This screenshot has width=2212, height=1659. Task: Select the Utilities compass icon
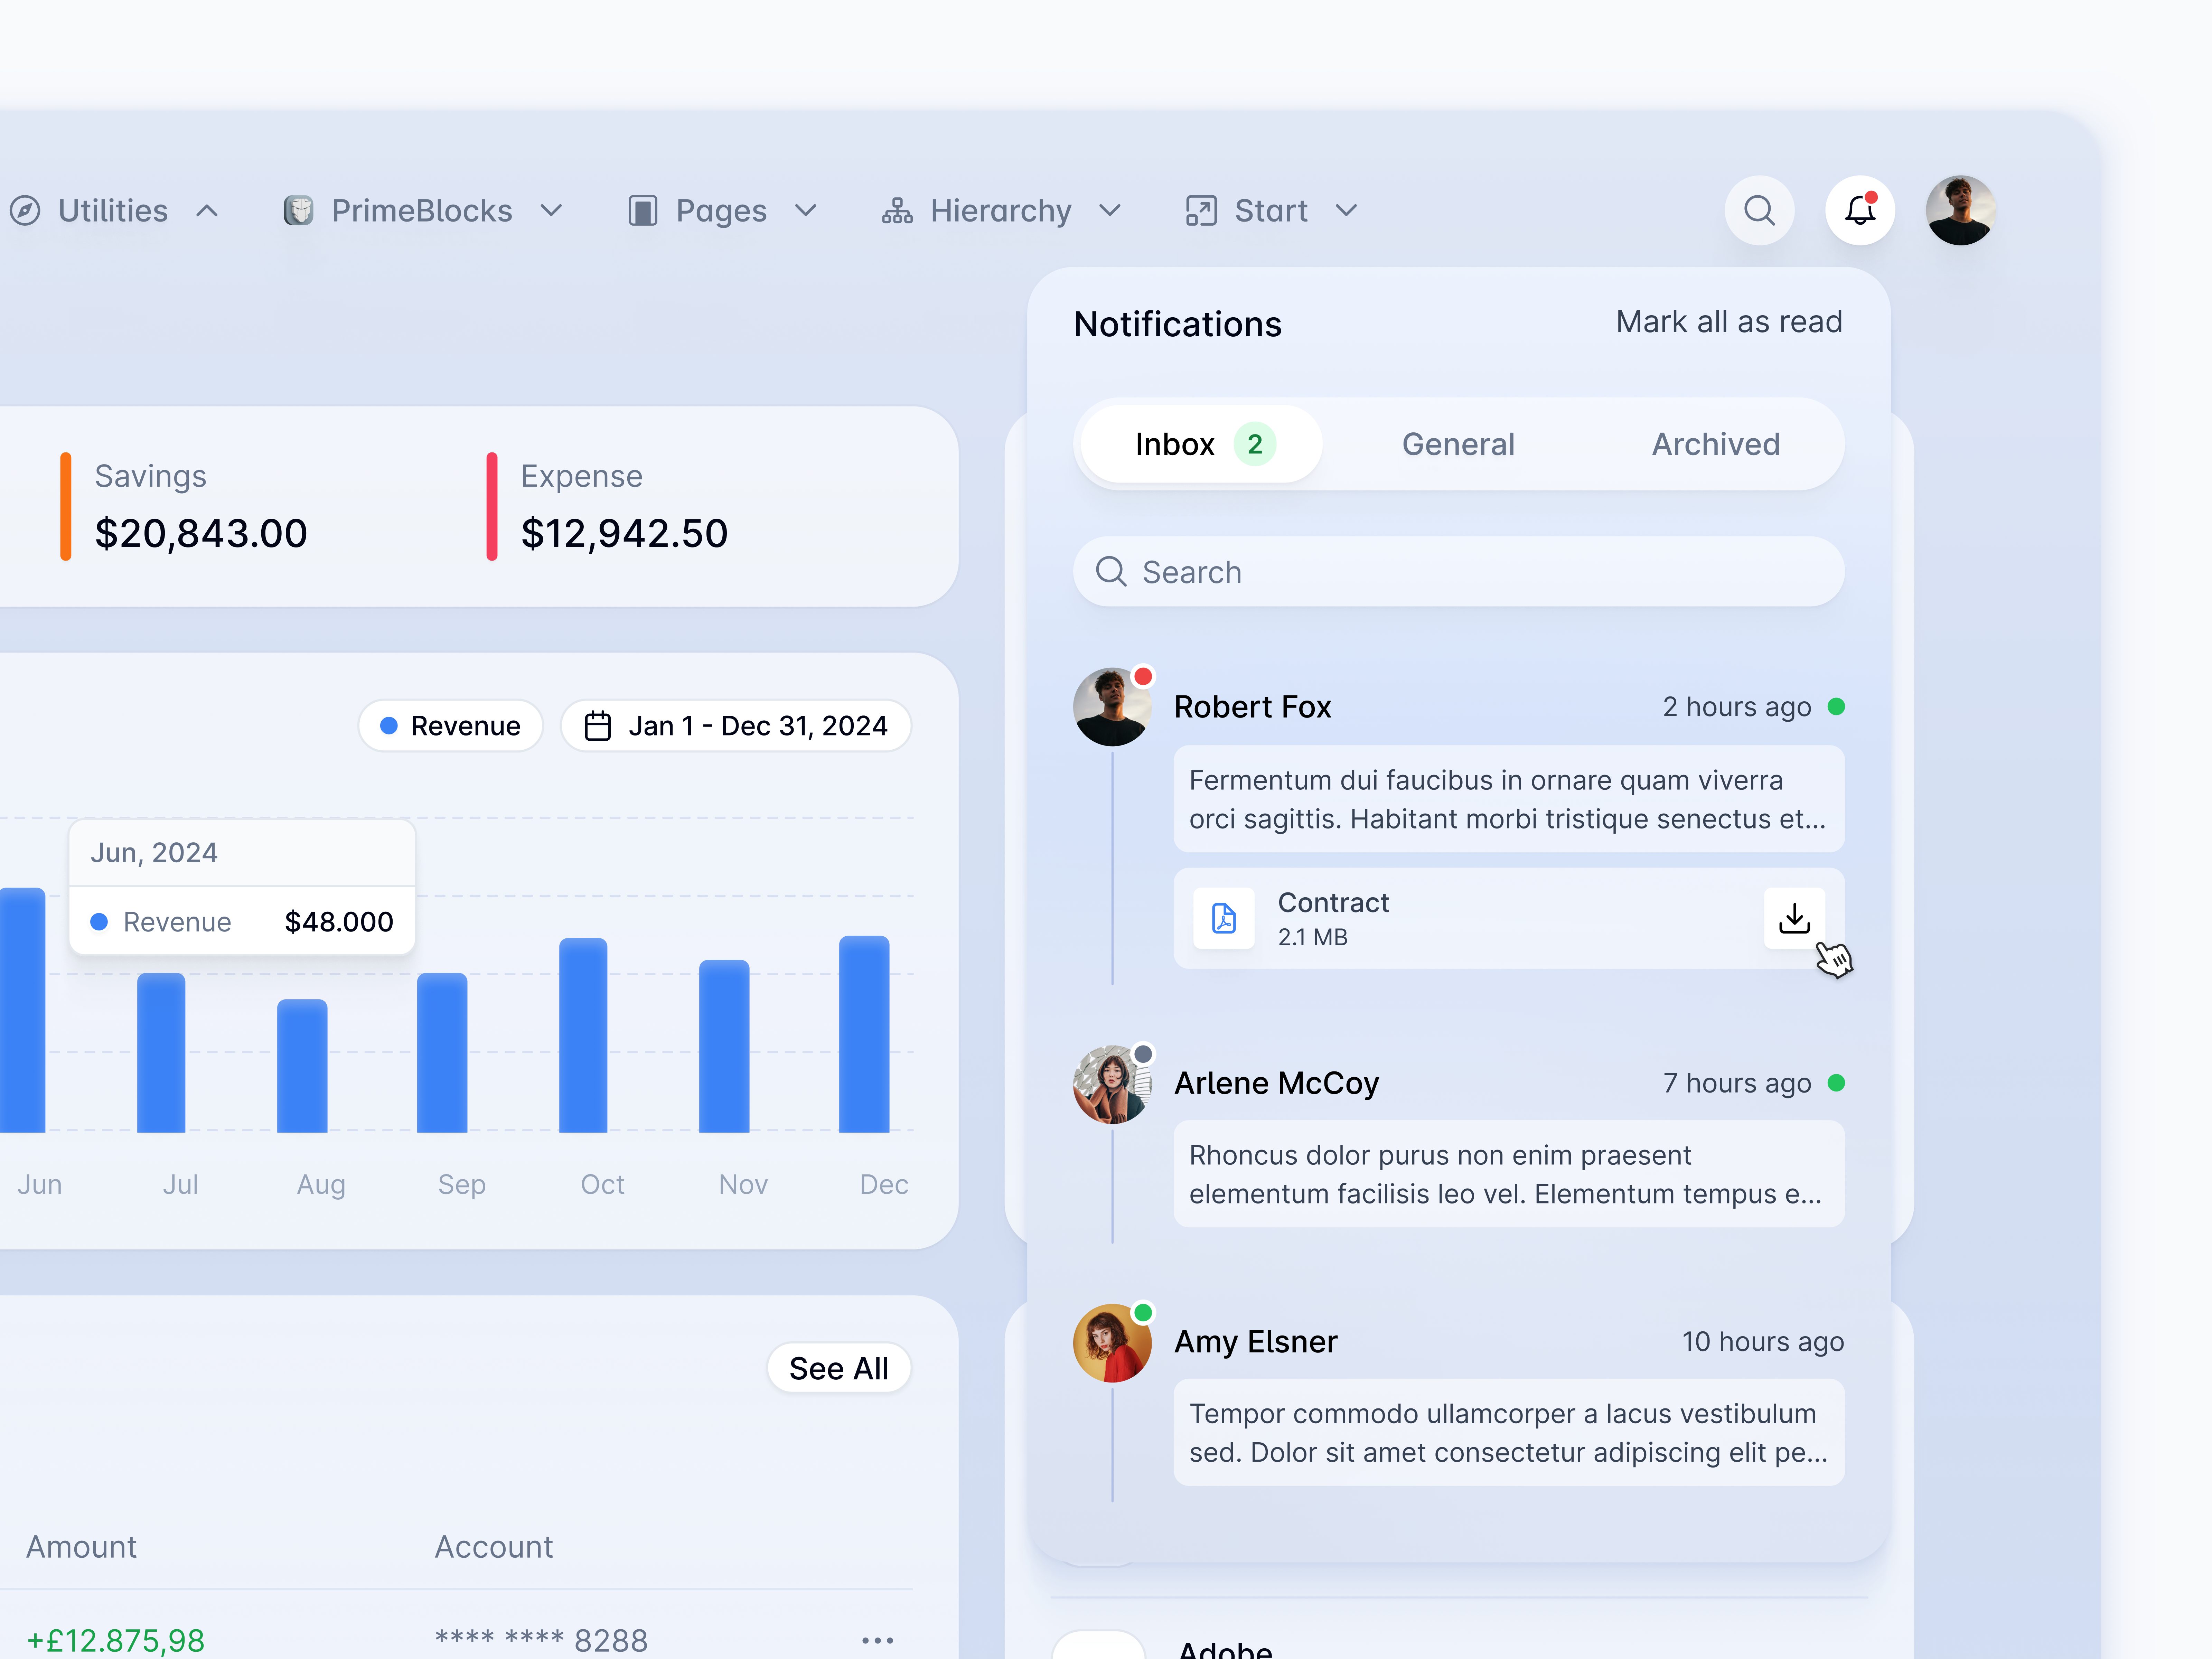pos(25,210)
